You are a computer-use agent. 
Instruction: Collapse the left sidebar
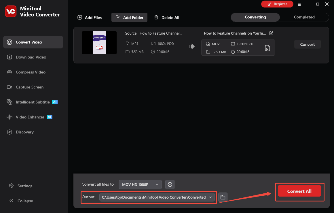[x=21, y=201]
